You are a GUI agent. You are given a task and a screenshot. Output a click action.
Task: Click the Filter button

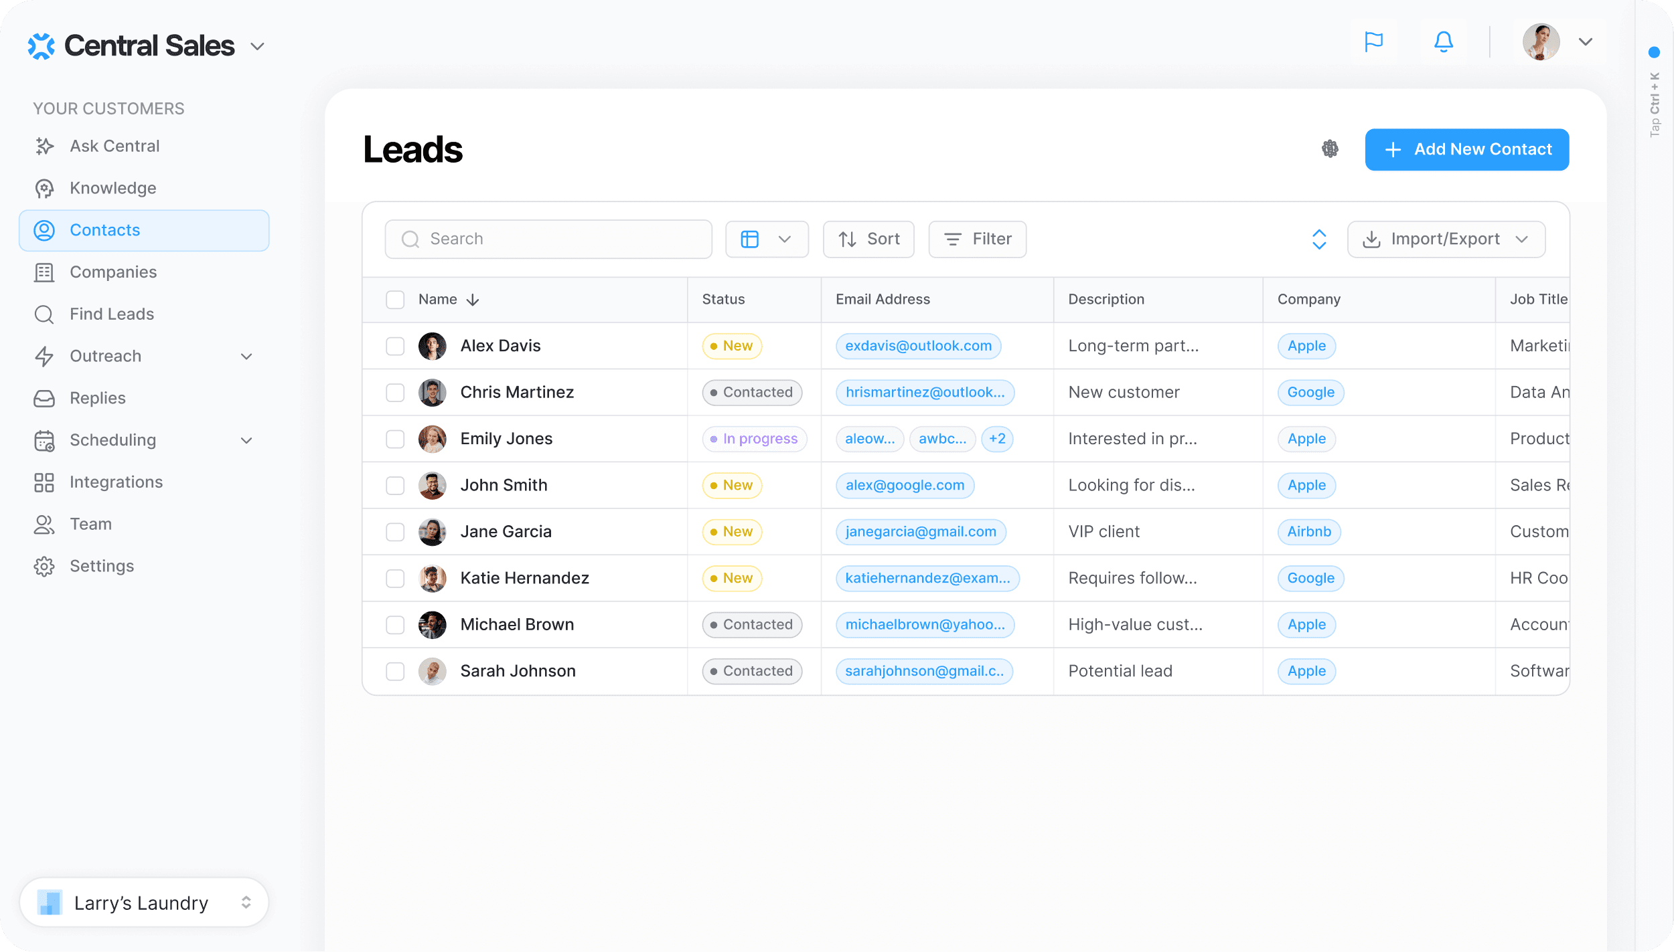click(977, 240)
